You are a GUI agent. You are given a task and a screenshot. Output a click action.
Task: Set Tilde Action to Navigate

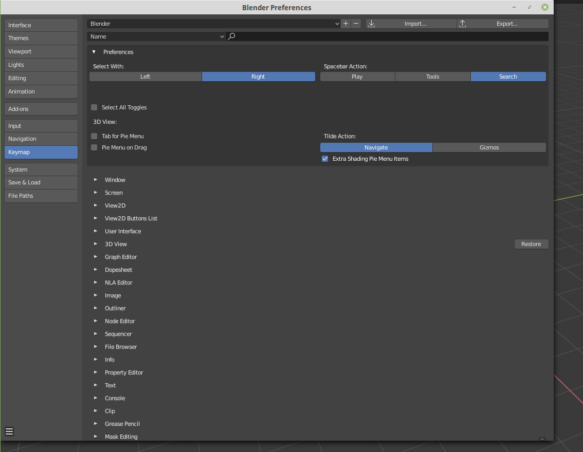pyautogui.click(x=376, y=147)
